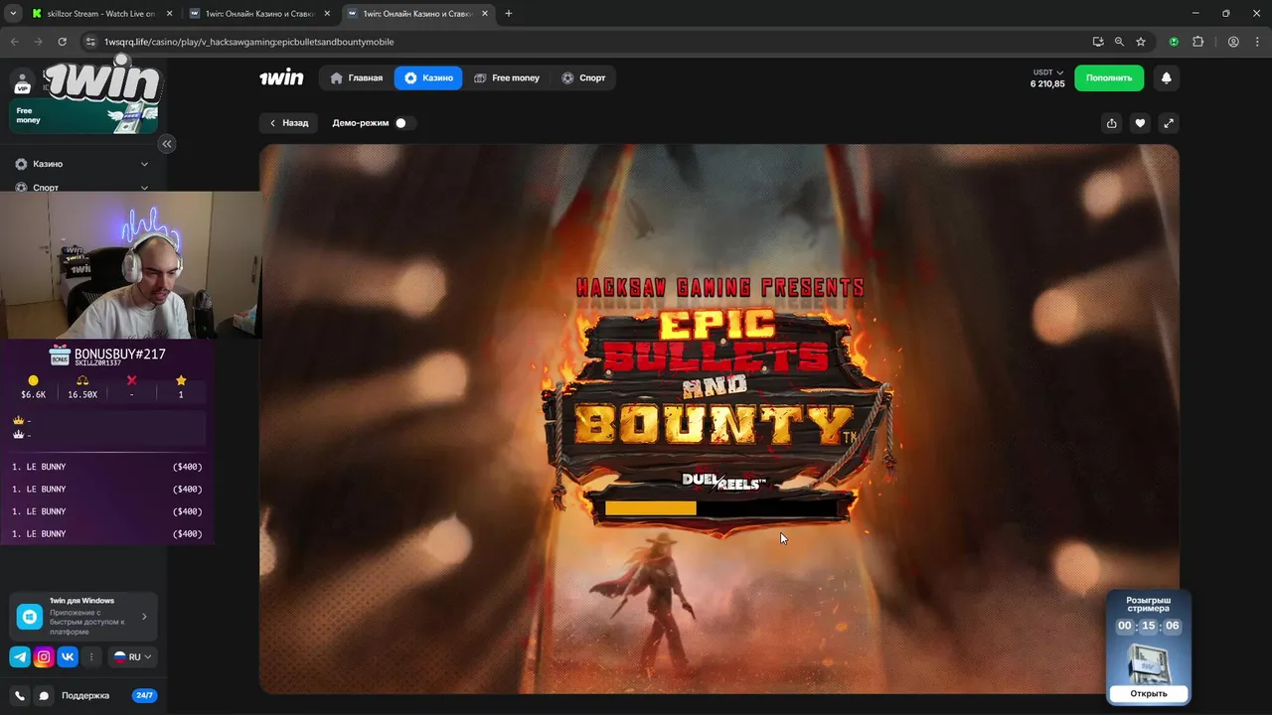This screenshot has height=715, width=1272.
Task: Open the notifications bell
Action: click(x=1166, y=77)
